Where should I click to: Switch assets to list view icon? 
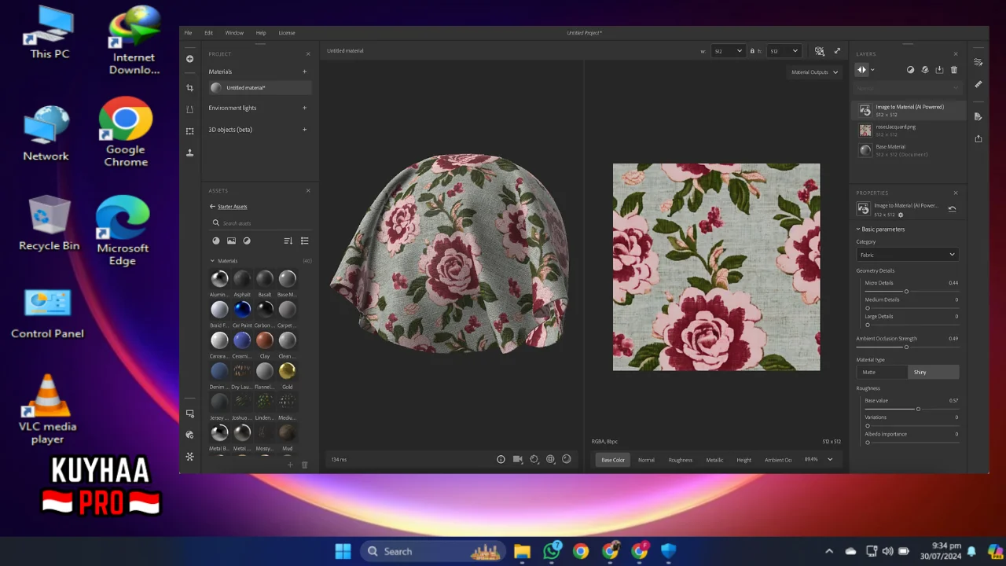305,241
